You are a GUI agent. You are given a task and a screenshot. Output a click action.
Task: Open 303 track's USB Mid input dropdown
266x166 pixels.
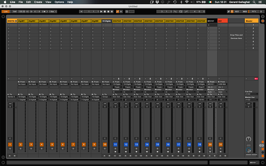pyautogui.click(x=222, y=84)
